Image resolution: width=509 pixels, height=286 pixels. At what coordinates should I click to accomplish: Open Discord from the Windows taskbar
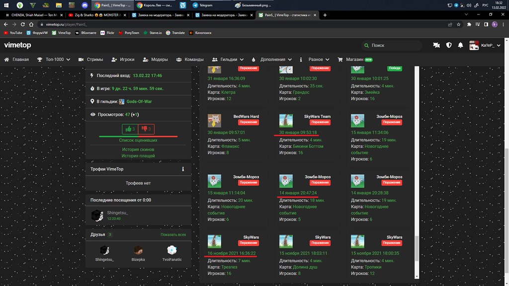82,5
